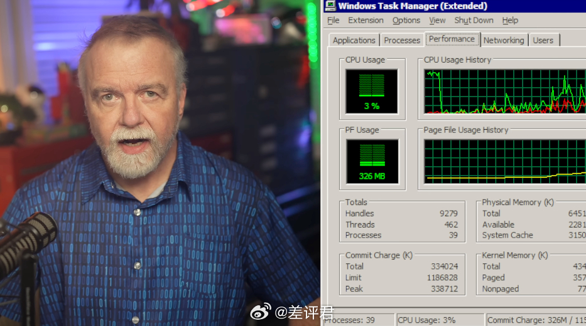586x326 pixels.
Task: Click the status bar Processes: 39 entry
Action: pos(358,320)
